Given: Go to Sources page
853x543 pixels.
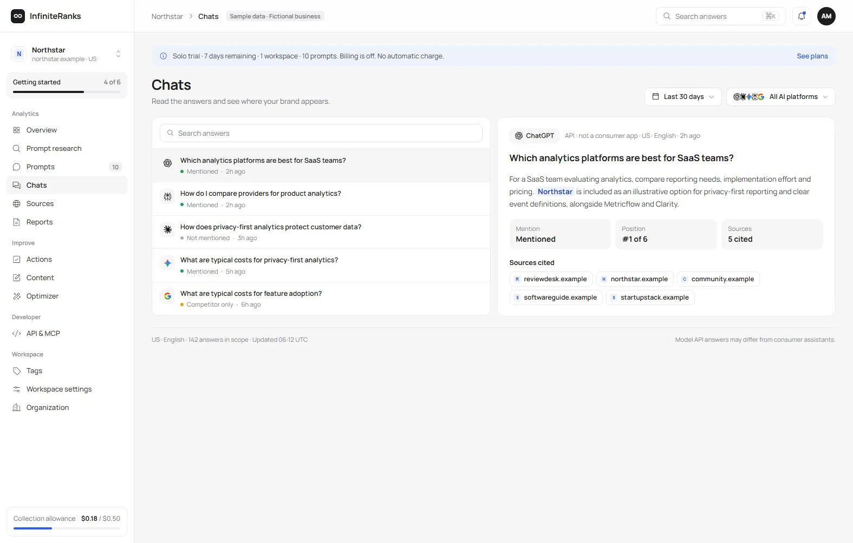Looking at the screenshot, I should pyautogui.click(x=67, y=204).
